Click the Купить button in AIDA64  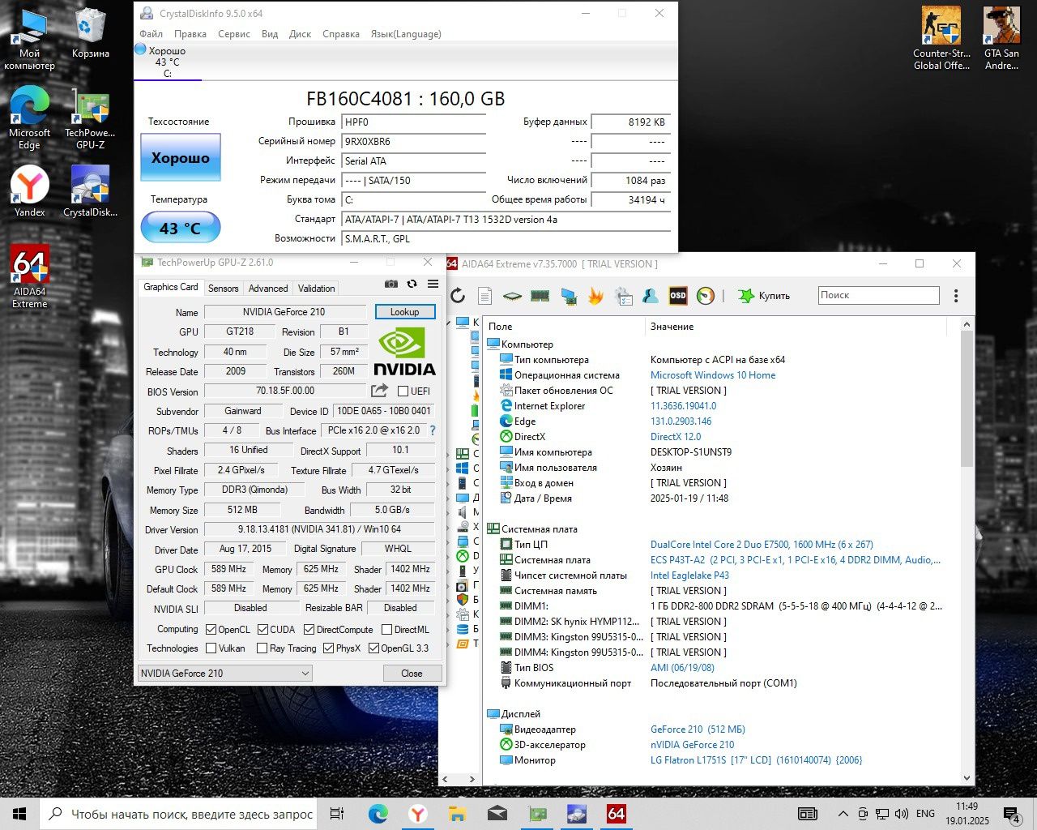click(x=764, y=296)
